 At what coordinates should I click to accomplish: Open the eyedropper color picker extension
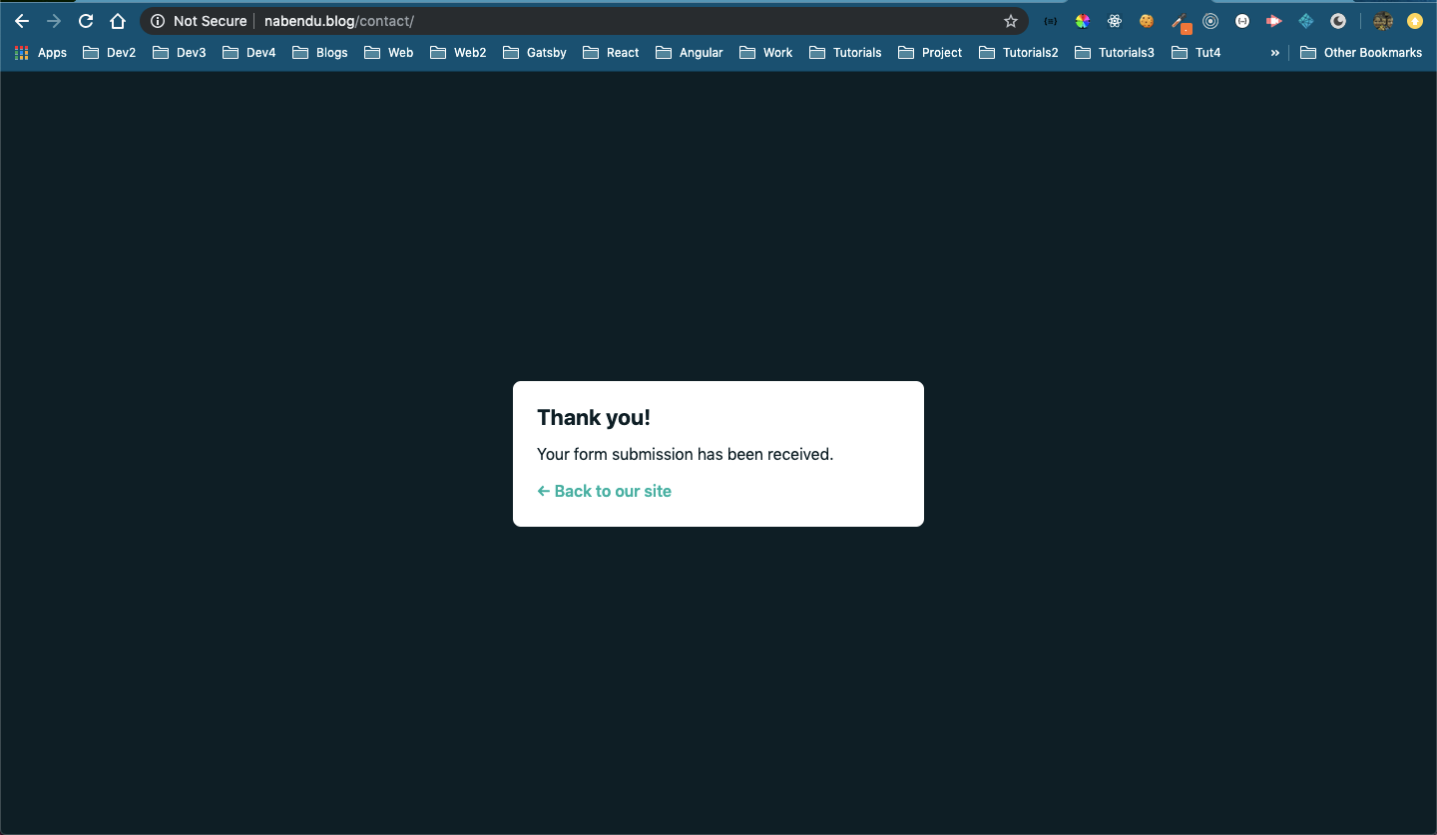point(1181,22)
